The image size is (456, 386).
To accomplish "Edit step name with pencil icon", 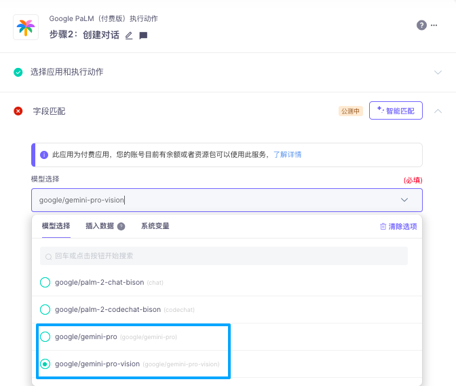I will pos(129,35).
